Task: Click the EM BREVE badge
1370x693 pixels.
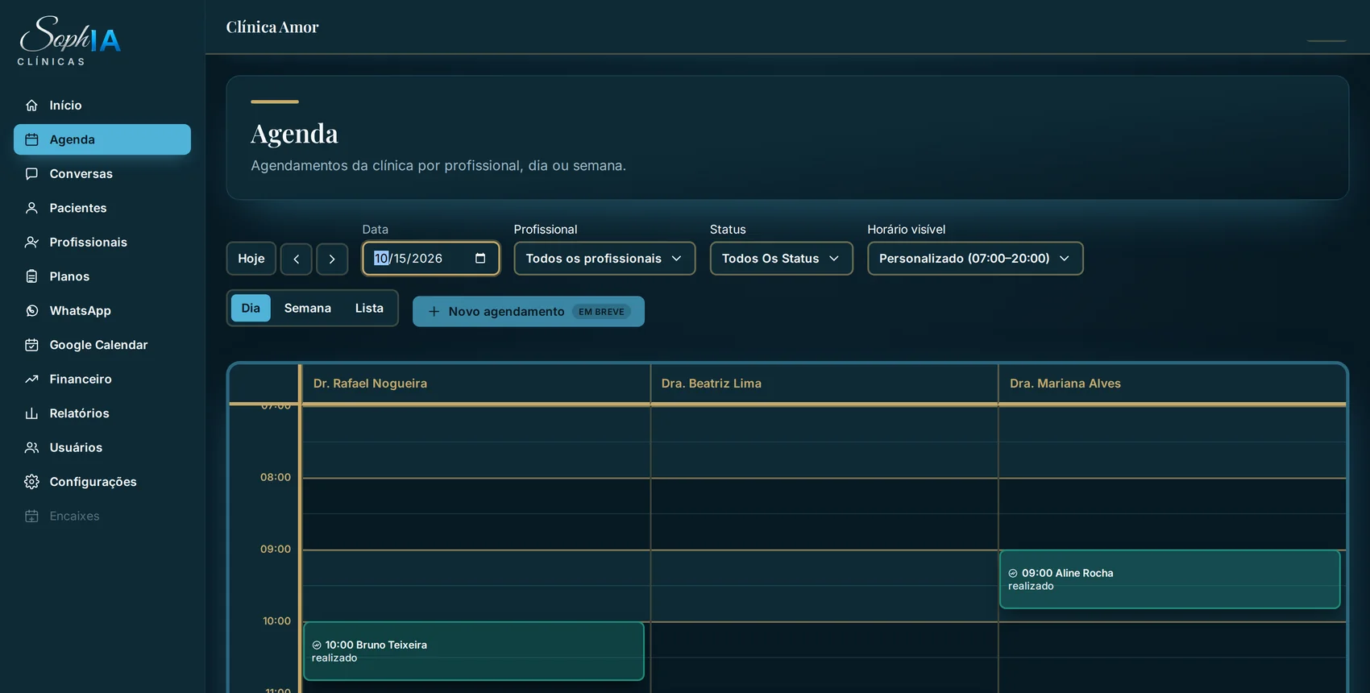Action: [601, 312]
